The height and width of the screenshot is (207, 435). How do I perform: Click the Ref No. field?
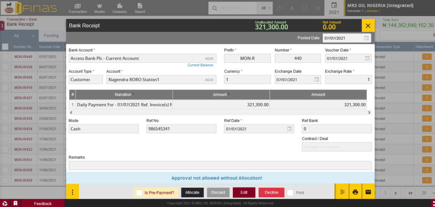click(181, 129)
